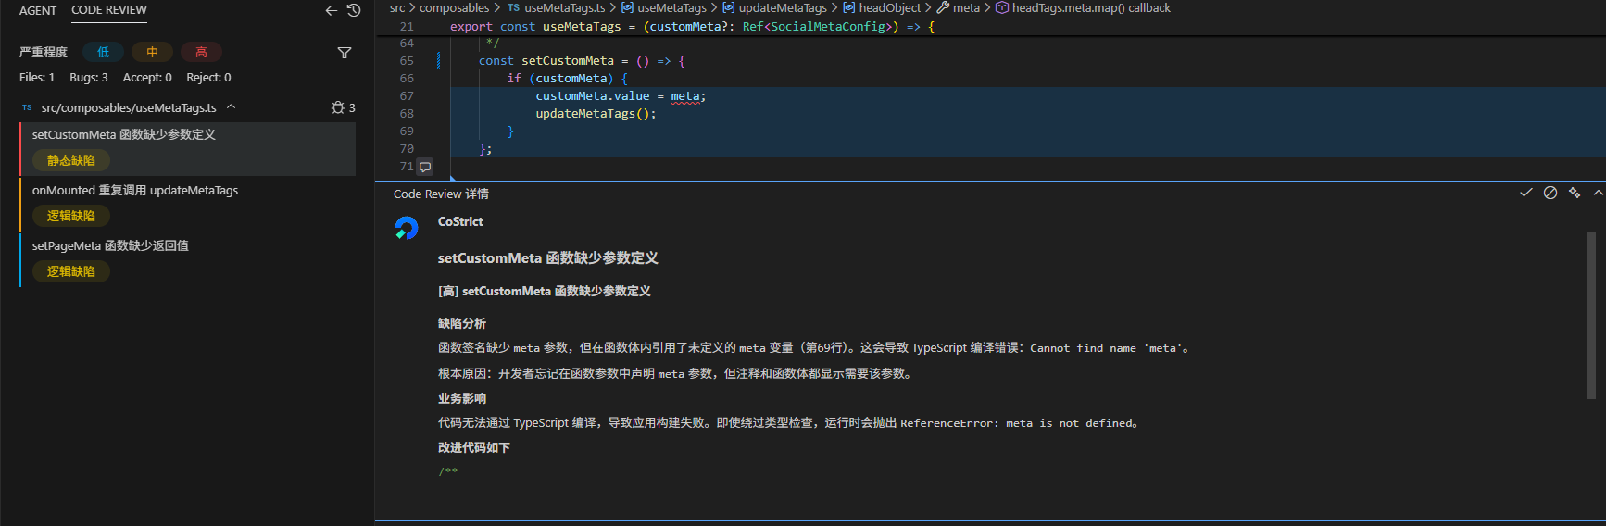
Task: Open the review history icon
Action: (x=354, y=10)
